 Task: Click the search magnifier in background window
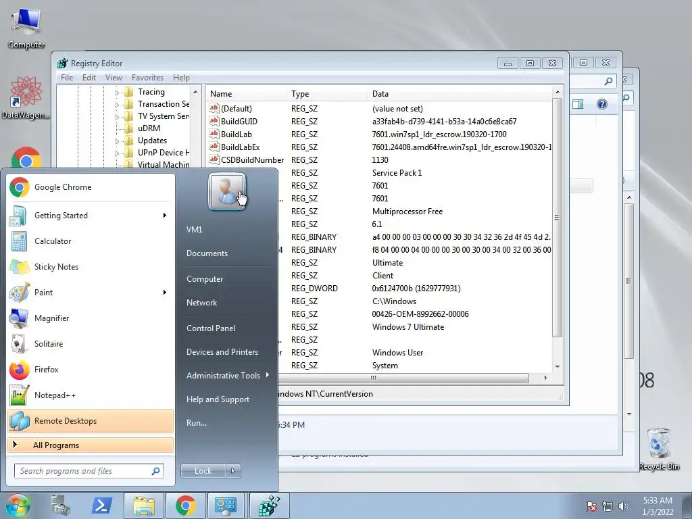click(x=609, y=81)
